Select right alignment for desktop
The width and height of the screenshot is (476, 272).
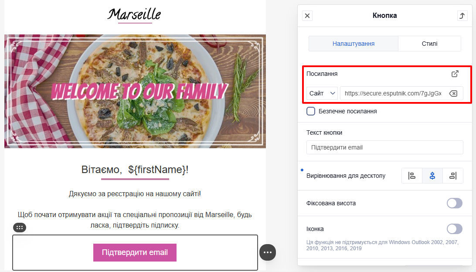[452, 175]
